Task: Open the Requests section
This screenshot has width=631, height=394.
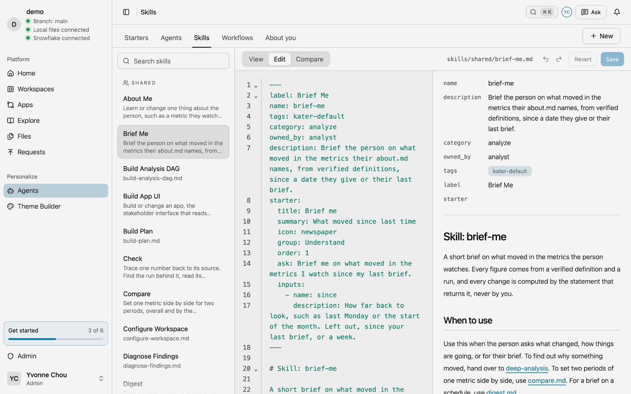Action: point(56,152)
